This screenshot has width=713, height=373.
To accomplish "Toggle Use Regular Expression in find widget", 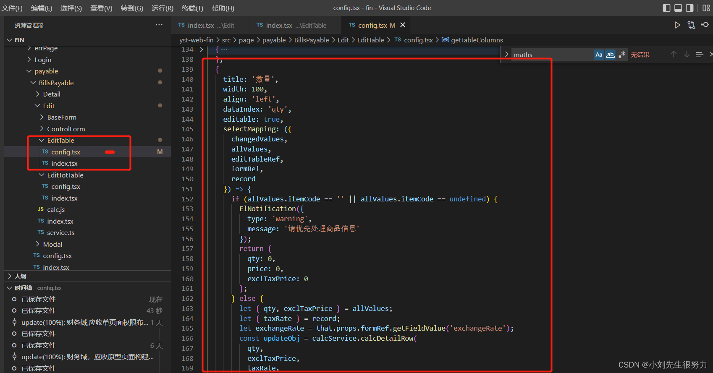I will (622, 55).
